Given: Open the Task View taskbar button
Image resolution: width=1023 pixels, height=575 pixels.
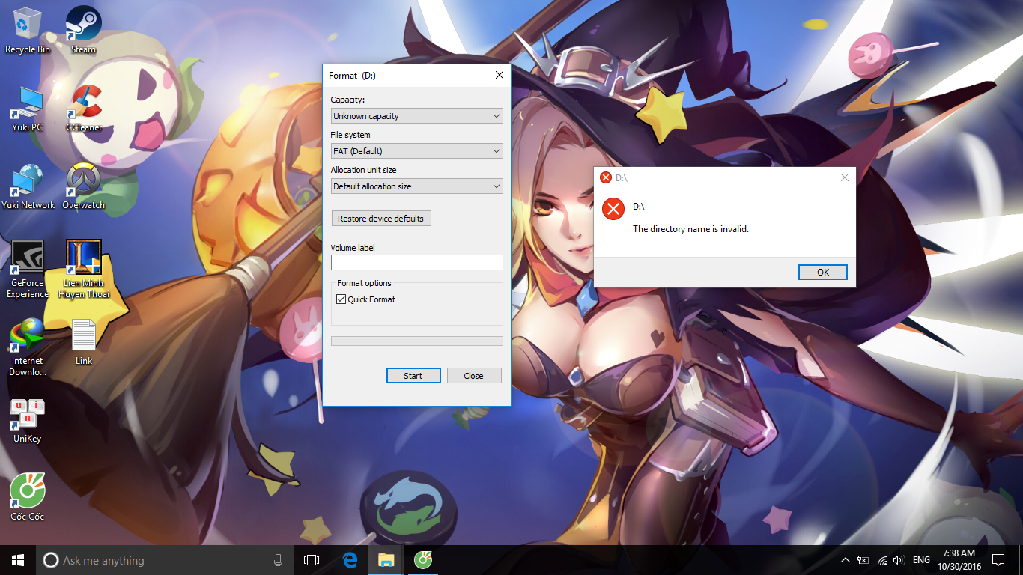Looking at the screenshot, I should click(312, 560).
